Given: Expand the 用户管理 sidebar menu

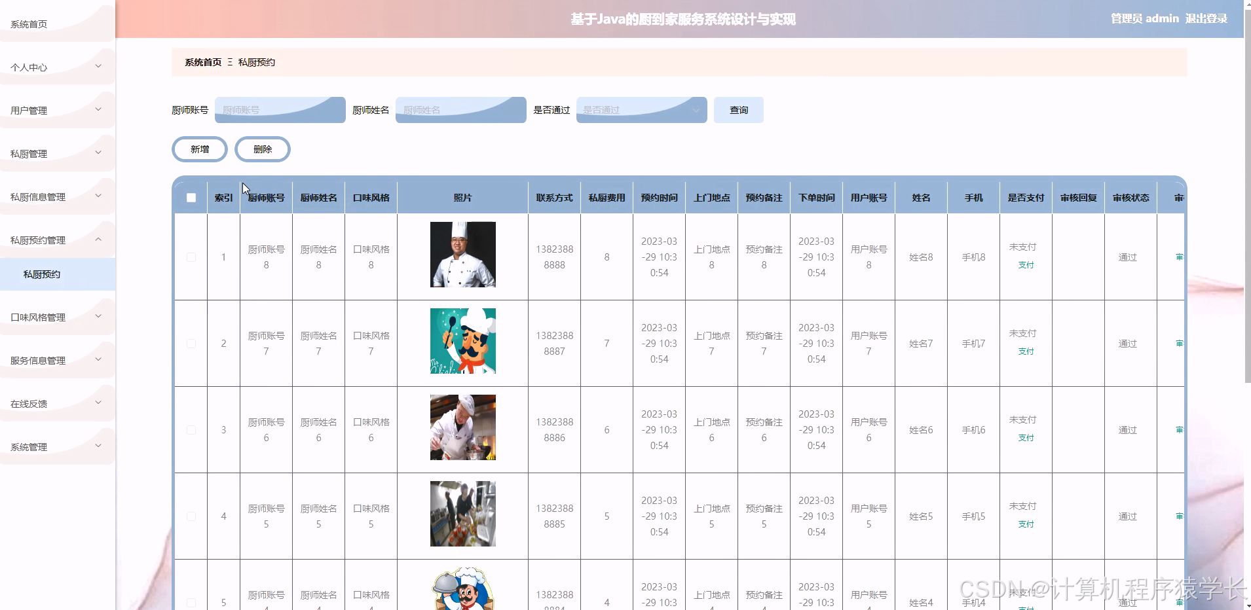Looking at the screenshot, I should (x=58, y=110).
